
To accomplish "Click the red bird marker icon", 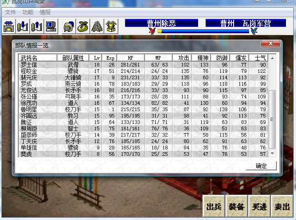I will [152, 31].
